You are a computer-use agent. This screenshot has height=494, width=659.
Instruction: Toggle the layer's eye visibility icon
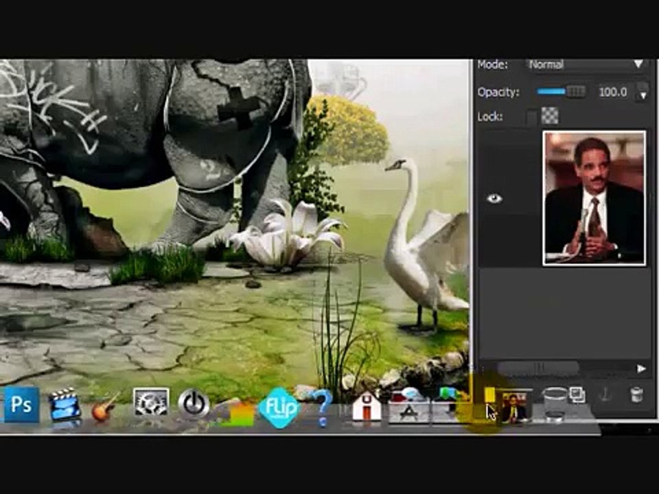pos(494,198)
